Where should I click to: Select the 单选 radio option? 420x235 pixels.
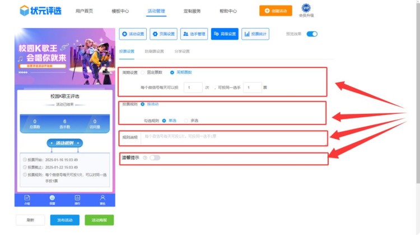[x=164, y=120]
